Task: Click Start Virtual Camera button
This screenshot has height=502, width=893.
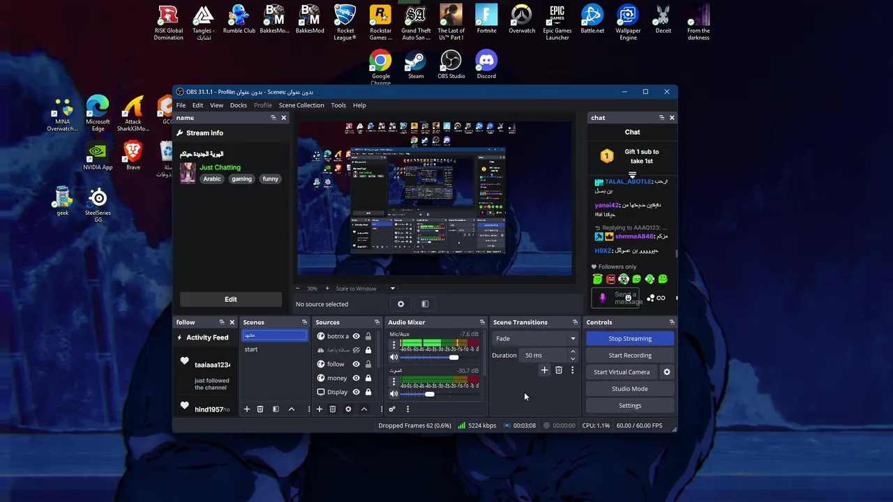Action: pos(622,372)
